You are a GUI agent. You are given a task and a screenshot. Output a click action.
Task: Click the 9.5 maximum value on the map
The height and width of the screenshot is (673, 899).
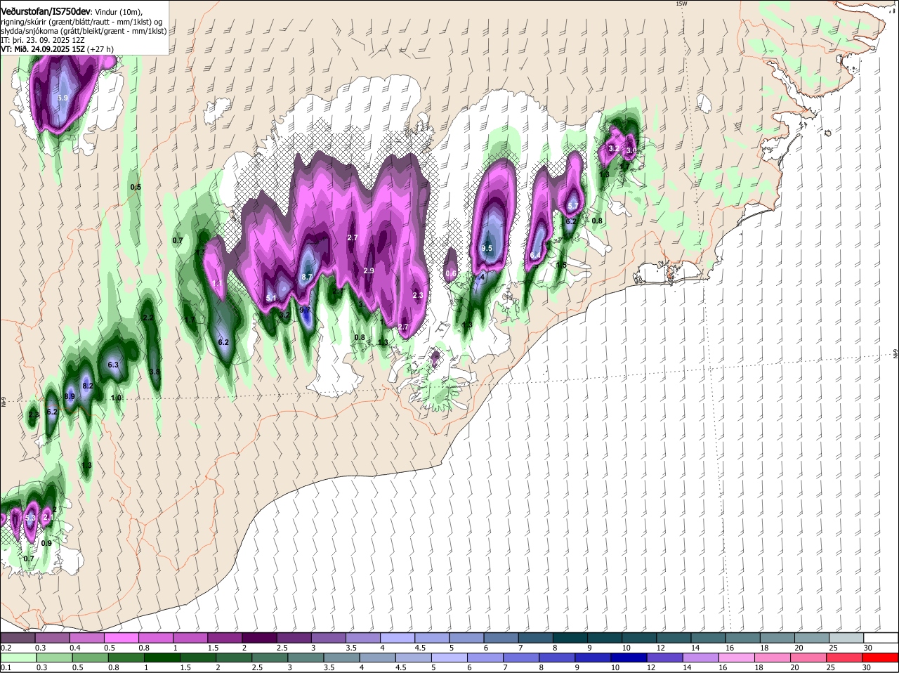point(487,249)
